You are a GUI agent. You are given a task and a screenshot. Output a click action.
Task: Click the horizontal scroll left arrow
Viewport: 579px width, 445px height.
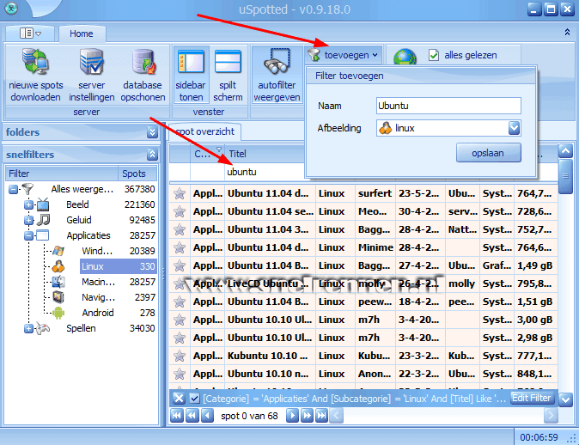click(337, 416)
